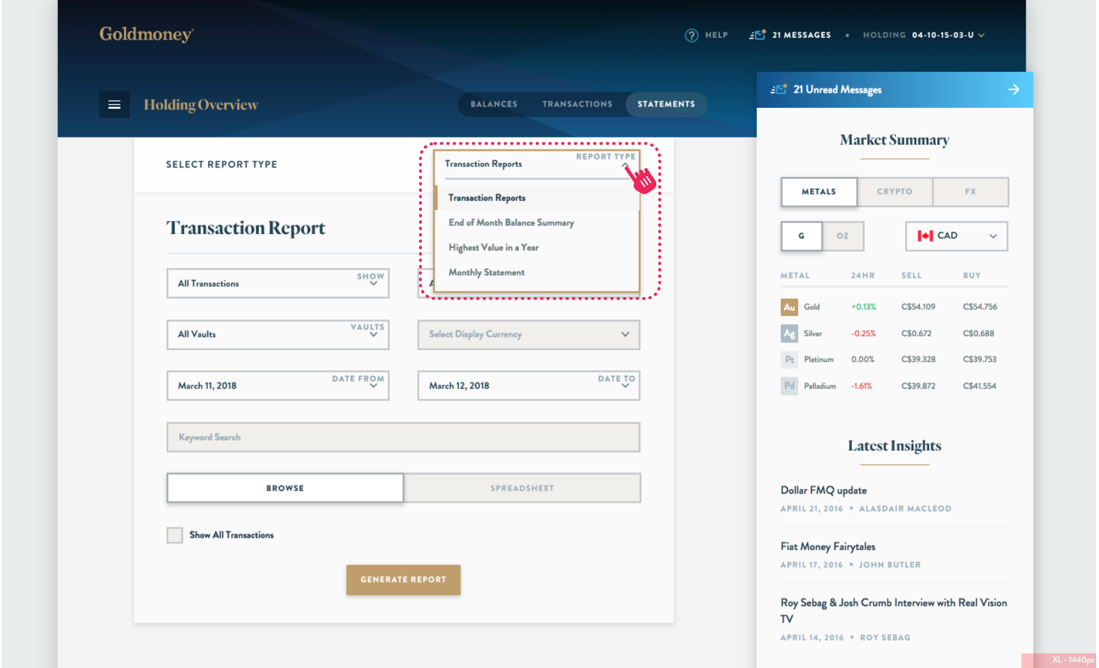
Task: Open the Fiat Money Fairytales article
Action: click(828, 547)
